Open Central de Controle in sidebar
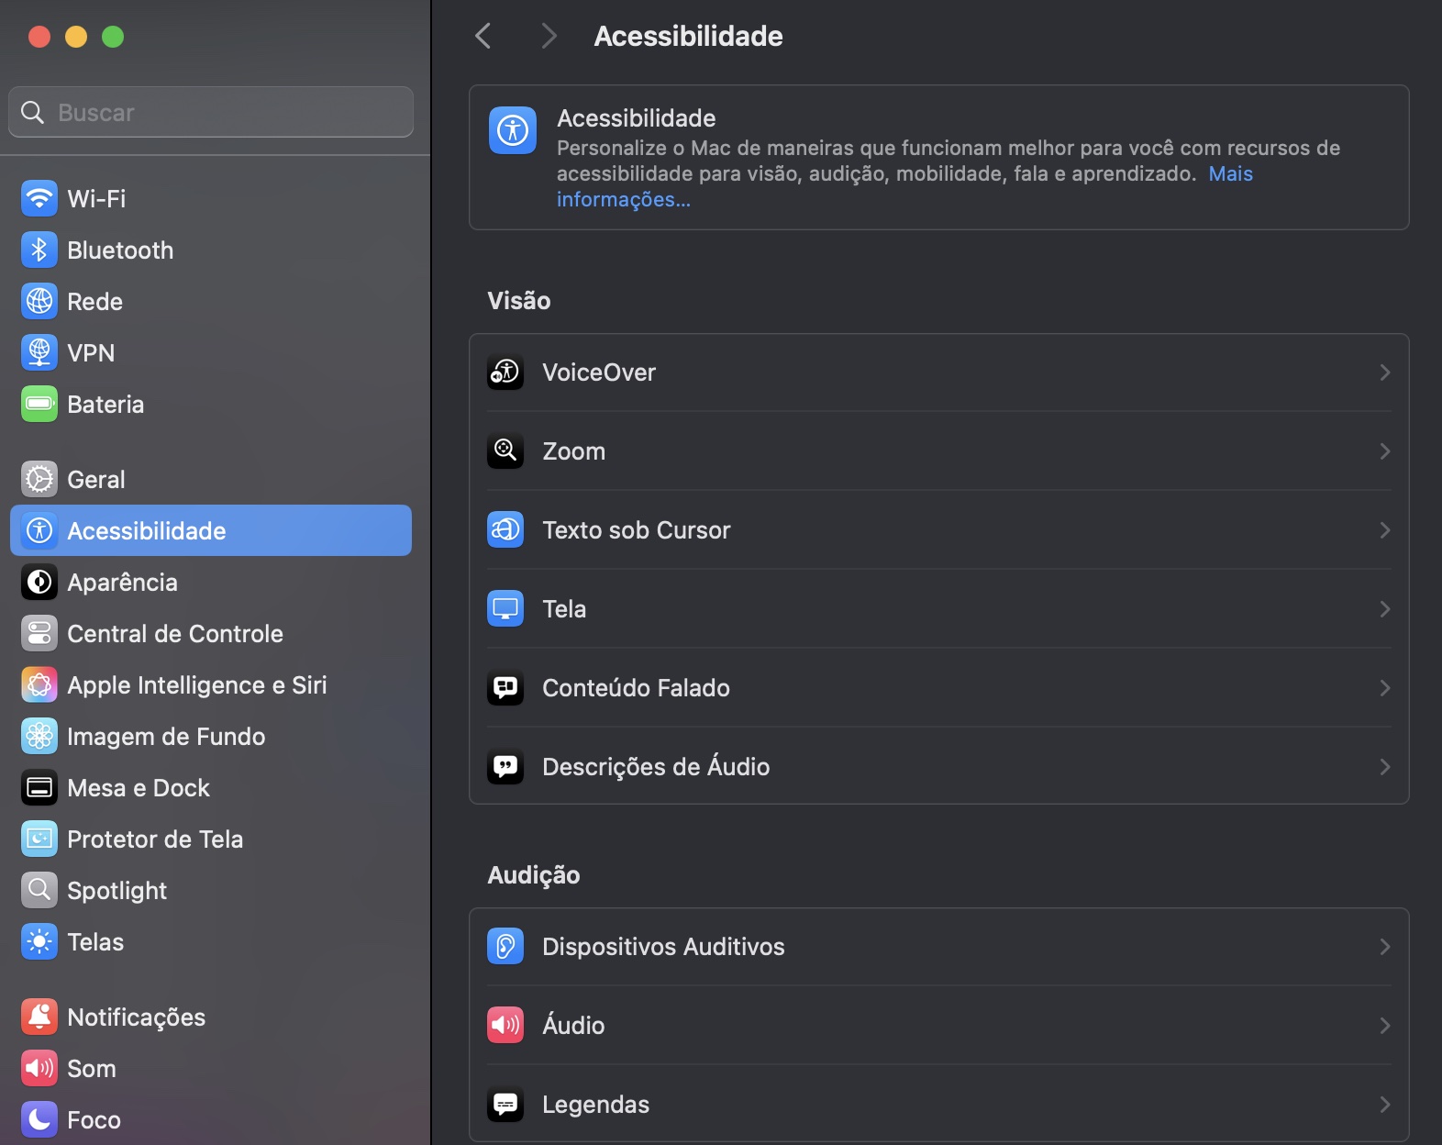The height and width of the screenshot is (1145, 1442). (x=174, y=634)
